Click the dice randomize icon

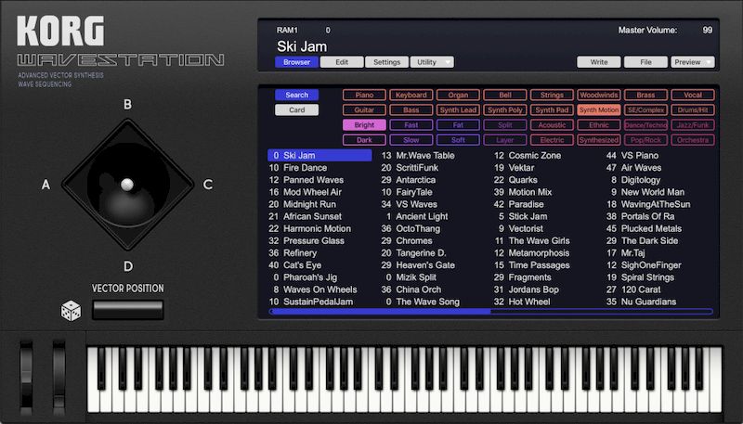pos(71,311)
